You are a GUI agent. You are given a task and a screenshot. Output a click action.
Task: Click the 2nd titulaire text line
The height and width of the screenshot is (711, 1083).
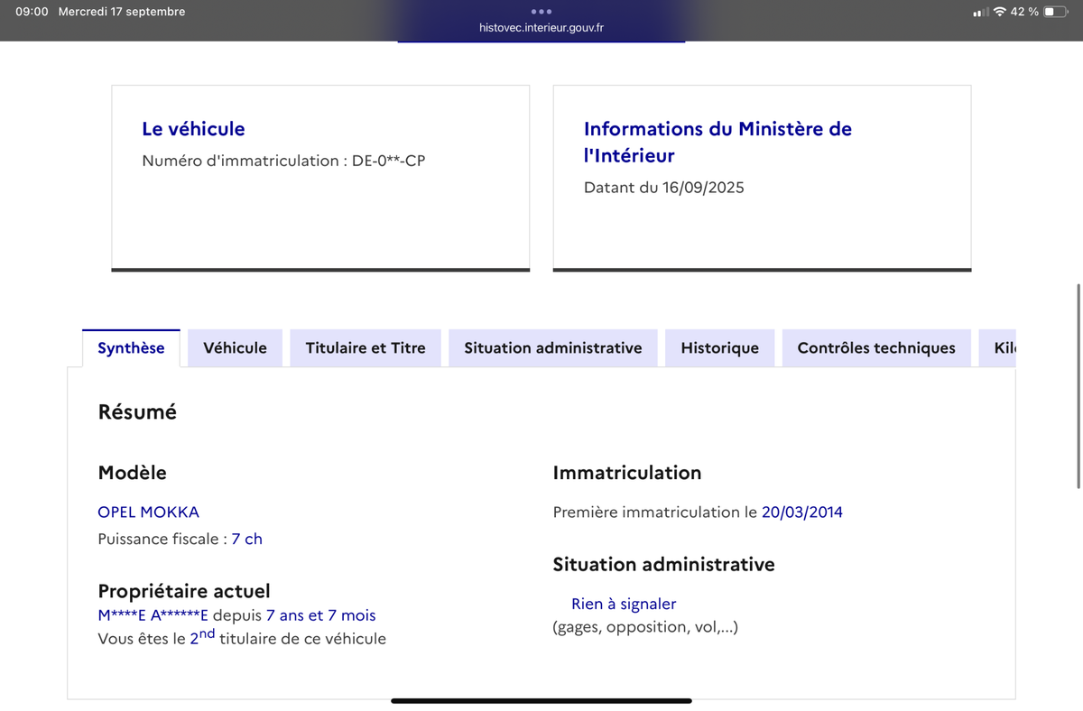tap(242, 637)
